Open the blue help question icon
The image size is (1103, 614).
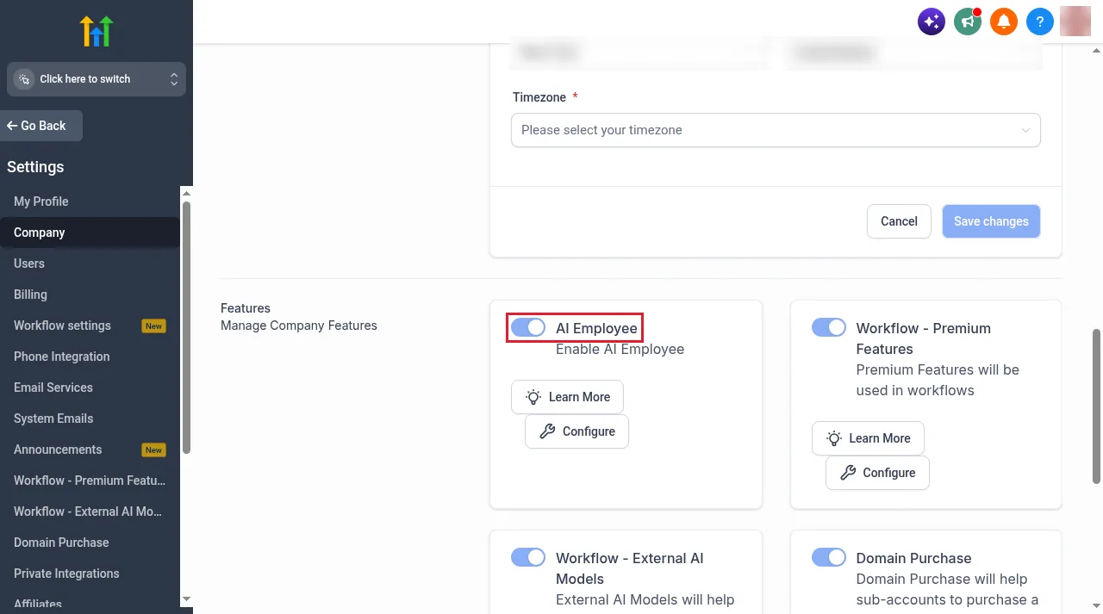point(1040,22)
